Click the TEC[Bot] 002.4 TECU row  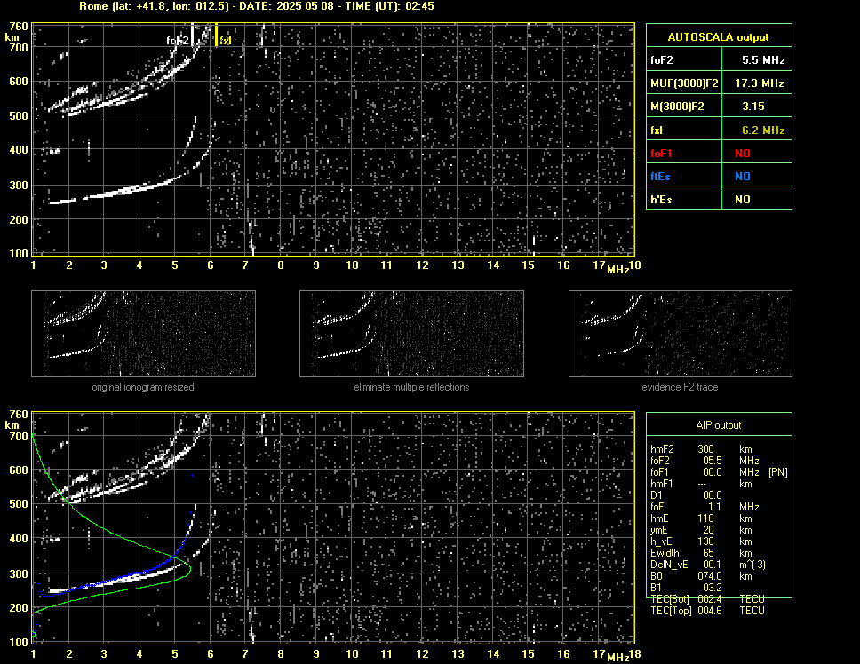707,599
